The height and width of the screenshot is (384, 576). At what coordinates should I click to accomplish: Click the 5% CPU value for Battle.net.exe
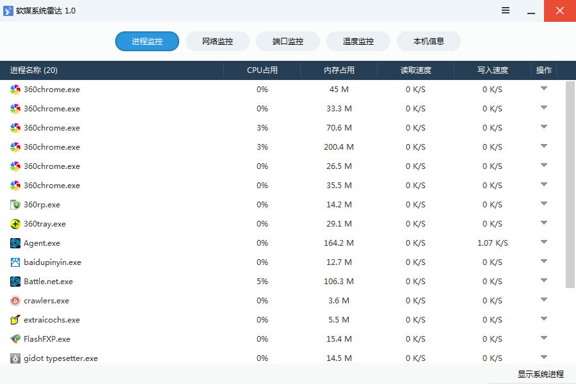point(262,282)
